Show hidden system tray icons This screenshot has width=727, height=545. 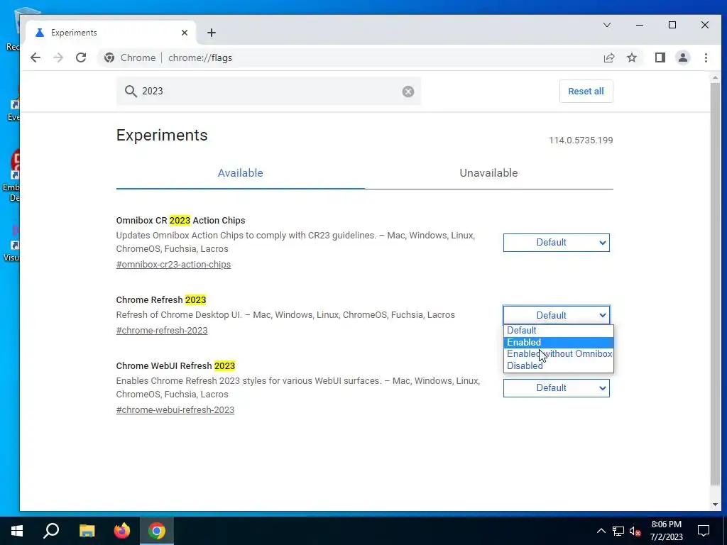(601, 531)
